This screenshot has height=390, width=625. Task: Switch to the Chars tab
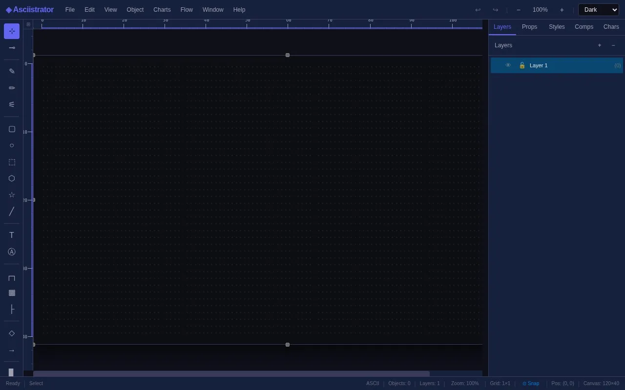pos(611,27)
